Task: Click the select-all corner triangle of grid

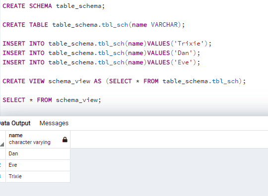Action: pos(2,145)
